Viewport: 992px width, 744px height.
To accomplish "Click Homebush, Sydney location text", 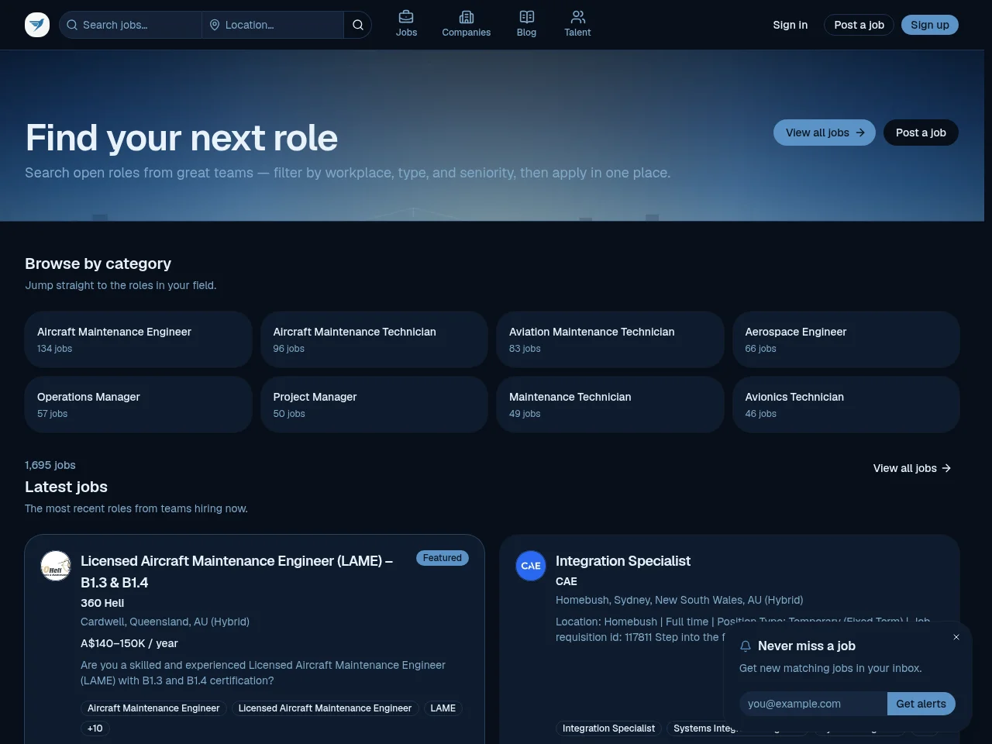I will 680,600.
